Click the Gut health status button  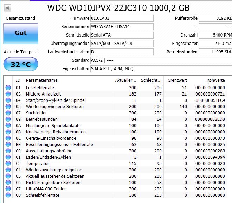[21, 34]
